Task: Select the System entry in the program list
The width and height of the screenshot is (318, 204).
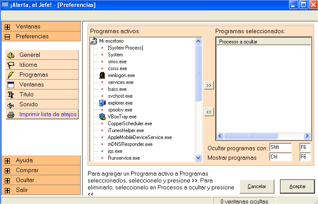Action: coord(115,55)
